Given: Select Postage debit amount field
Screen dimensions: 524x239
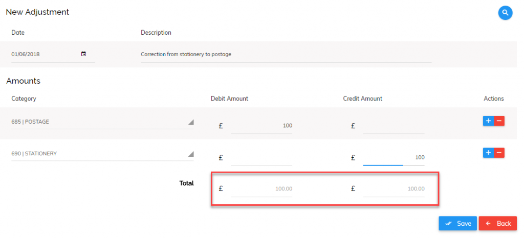Looking at the screenshot, I should pyautogui.click(x=261, y=126).
